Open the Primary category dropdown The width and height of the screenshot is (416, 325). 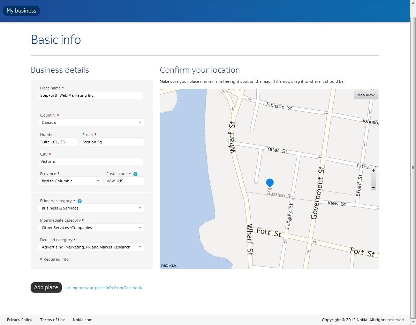coord(91,208)
